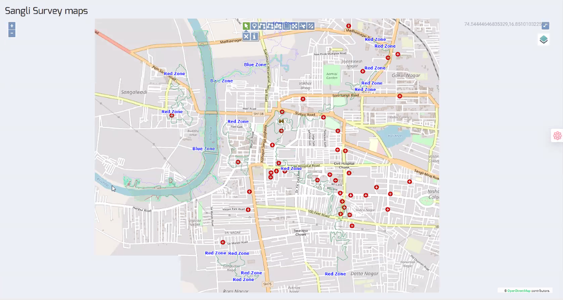The height and width of the screenshot is (300, 563).
Task: Zoom in with the plus button
Action: pyautogui.click(x=12, y=26)
